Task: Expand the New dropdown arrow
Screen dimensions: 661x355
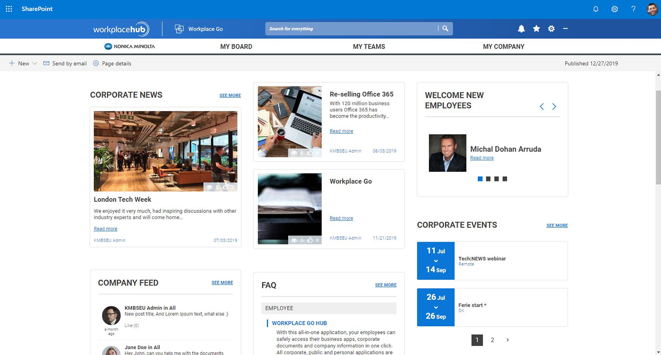Action: (35, 63)
